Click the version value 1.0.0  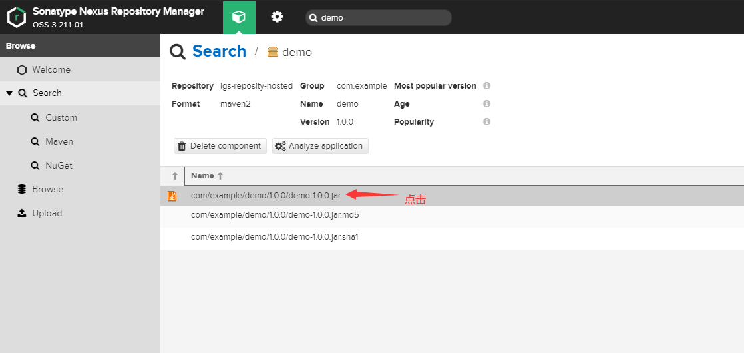point(345,122)
